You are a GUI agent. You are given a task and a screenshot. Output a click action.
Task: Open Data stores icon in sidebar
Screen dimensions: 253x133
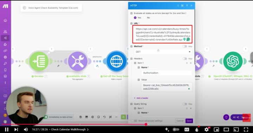pyautogui.click(x=5, y=76)
